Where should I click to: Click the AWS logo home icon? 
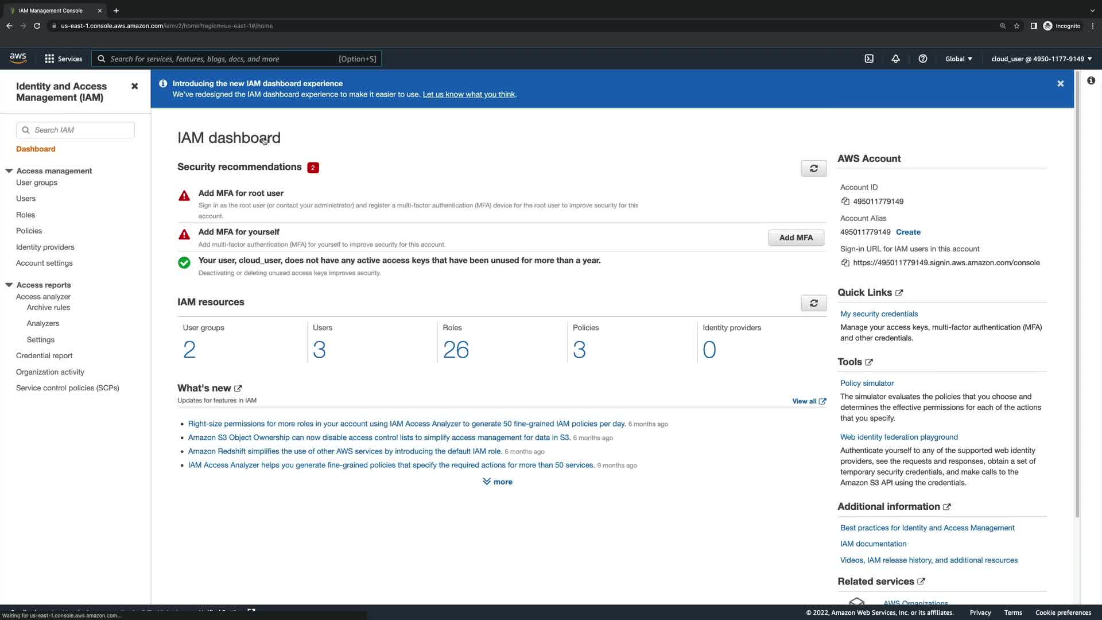point(18,58)
